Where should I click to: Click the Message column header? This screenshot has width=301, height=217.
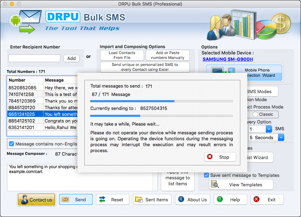60,80
